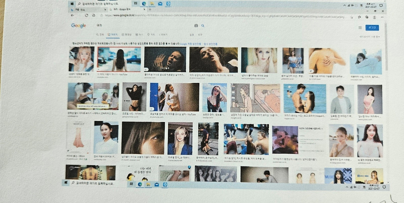Open thumbnail of woman in denim shorts
This screenshot has width=404, height=203.
click(293, 61)
